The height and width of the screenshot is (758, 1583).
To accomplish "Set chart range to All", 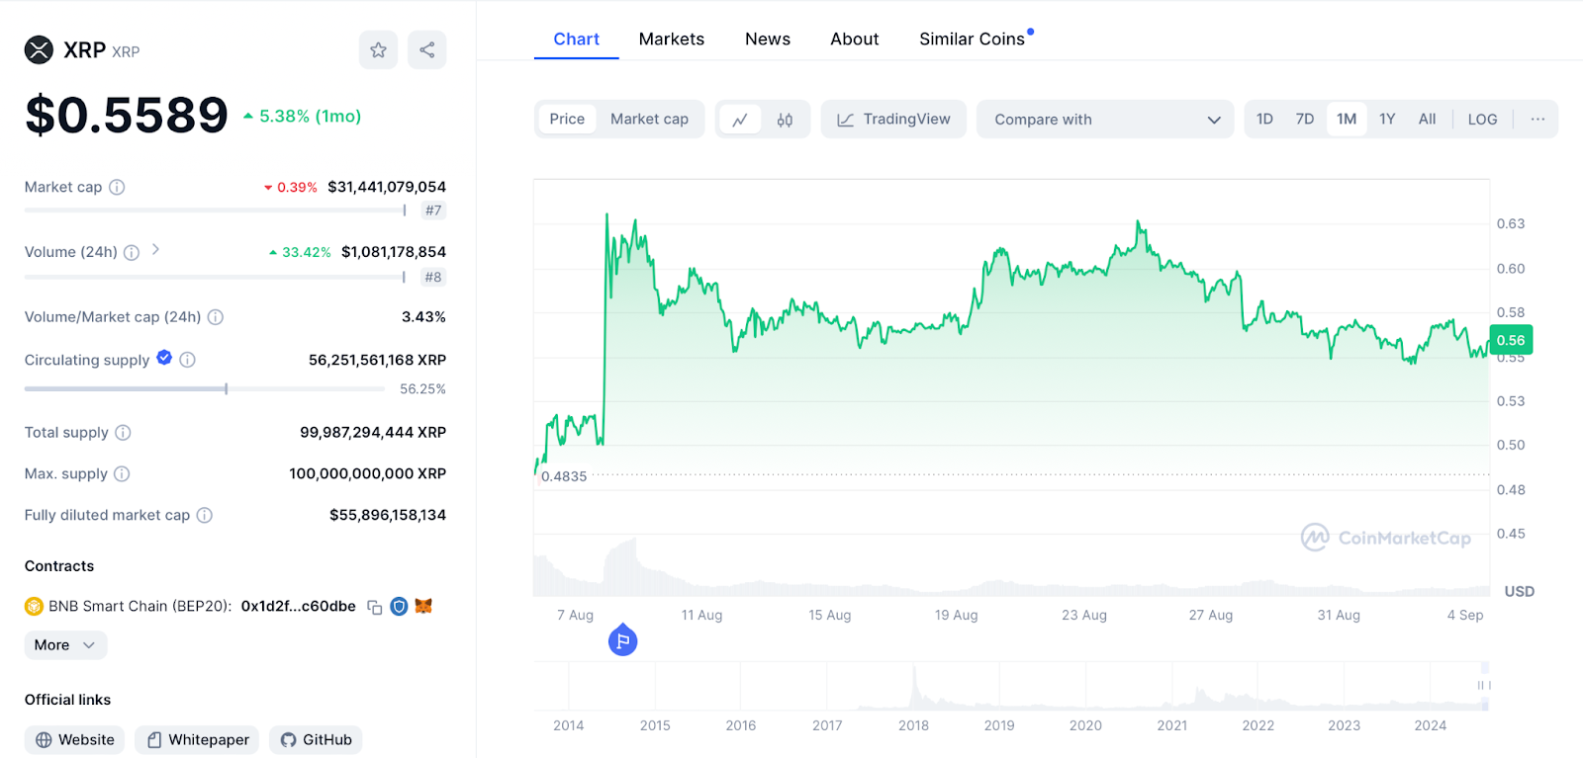I will pos(1427,119).
